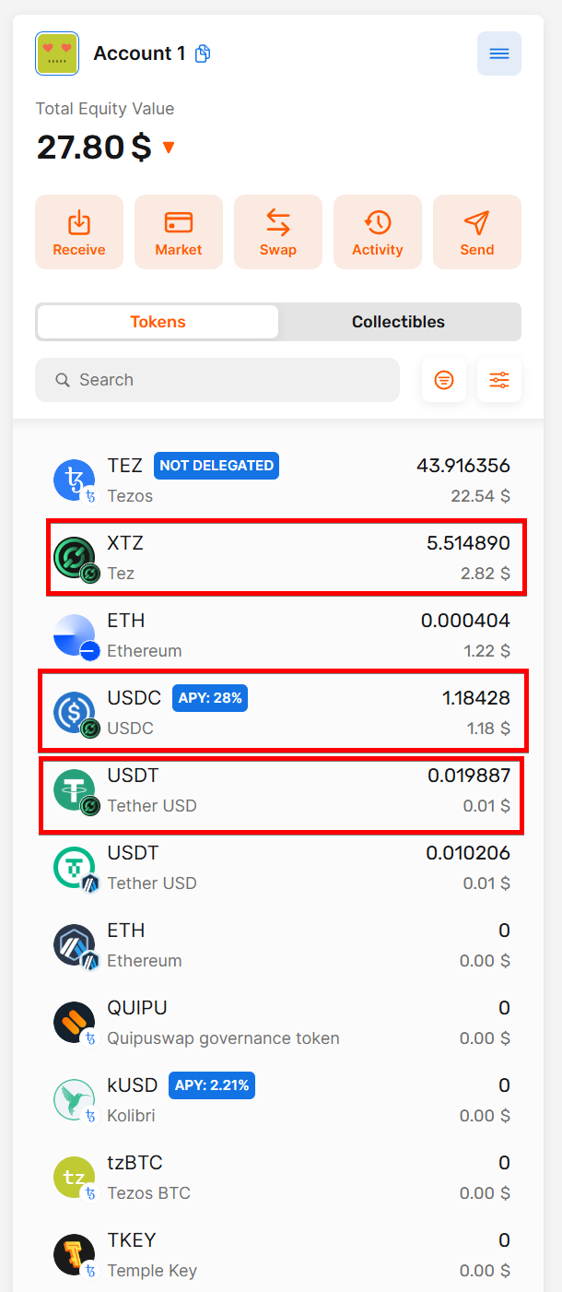562x1292 pixels.
Task: Switch to the Collectibles tab
Action: click(x=398, y=322)
